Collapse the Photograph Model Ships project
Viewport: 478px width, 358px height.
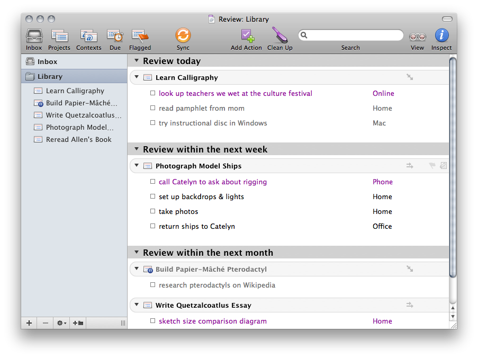(x=136, y=166)
